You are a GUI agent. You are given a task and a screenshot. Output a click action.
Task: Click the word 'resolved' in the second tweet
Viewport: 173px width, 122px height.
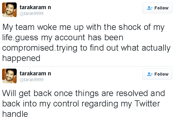pos(132,93)
